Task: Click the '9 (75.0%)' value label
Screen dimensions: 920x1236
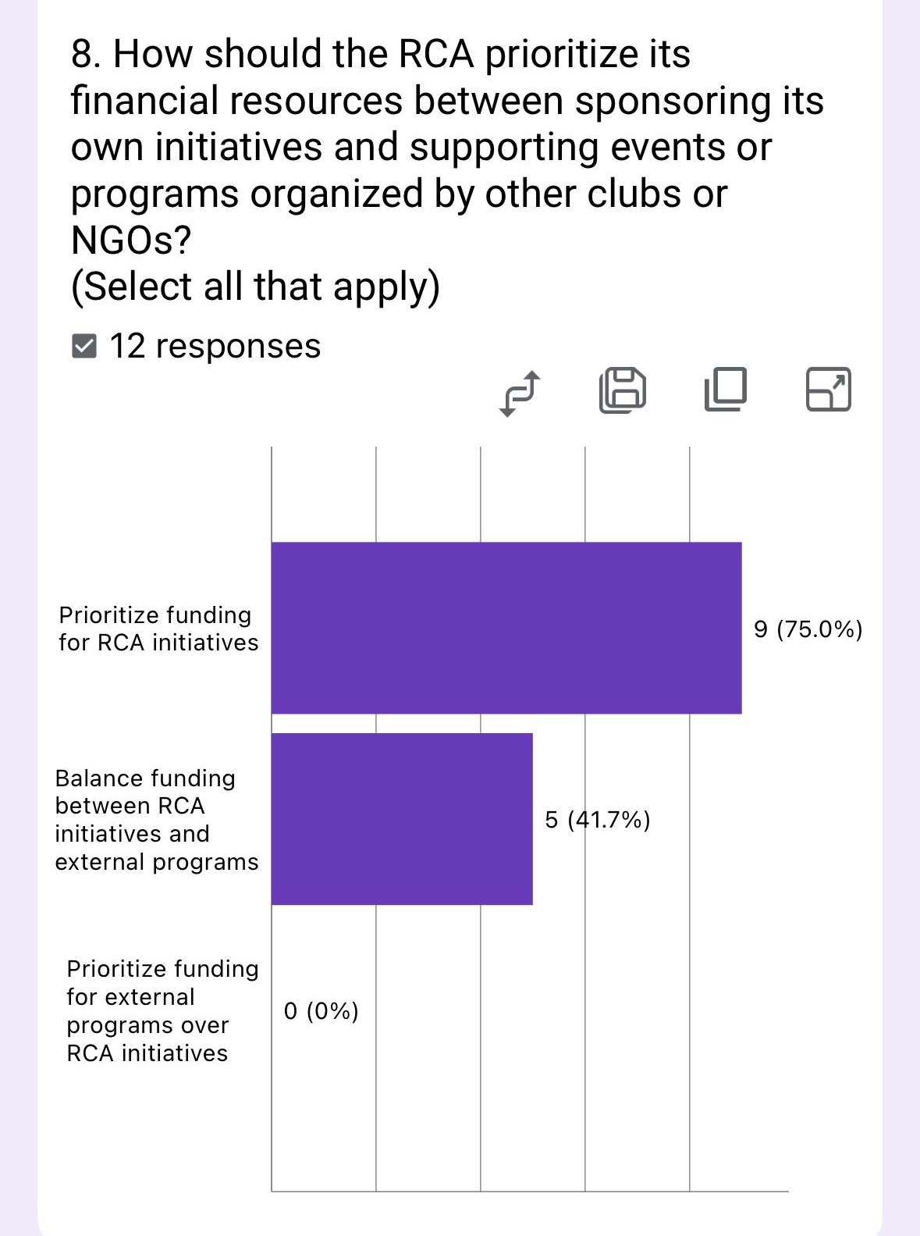Action: coord(808,629)
